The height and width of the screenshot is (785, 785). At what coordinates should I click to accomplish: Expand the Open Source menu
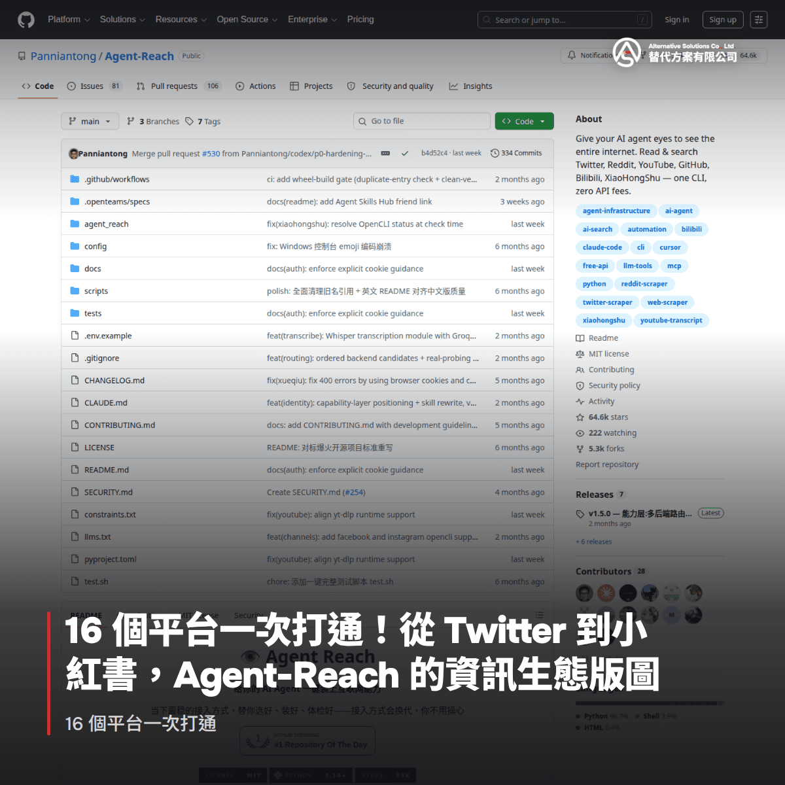(x=247, y=20)
